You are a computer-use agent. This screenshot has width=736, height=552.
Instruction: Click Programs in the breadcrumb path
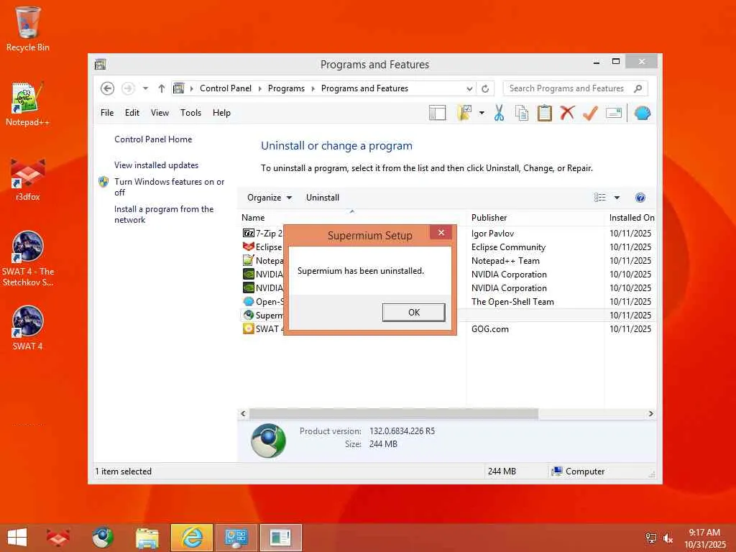(x=286, y=88)
